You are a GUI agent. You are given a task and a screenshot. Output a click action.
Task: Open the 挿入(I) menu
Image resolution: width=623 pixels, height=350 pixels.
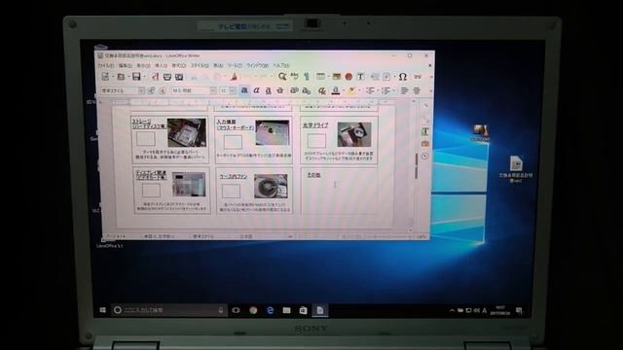pyautogui.click(x=161, y=65)
